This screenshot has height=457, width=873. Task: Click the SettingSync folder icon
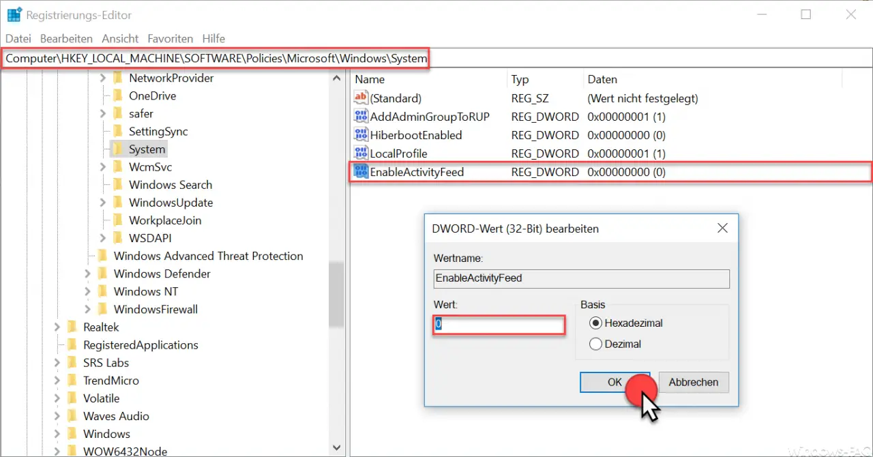[118, 131]
